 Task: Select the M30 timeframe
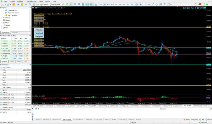112,4
